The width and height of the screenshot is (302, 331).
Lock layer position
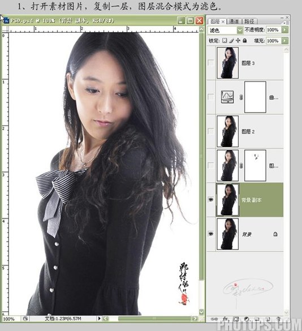click(x=238, y=40)
